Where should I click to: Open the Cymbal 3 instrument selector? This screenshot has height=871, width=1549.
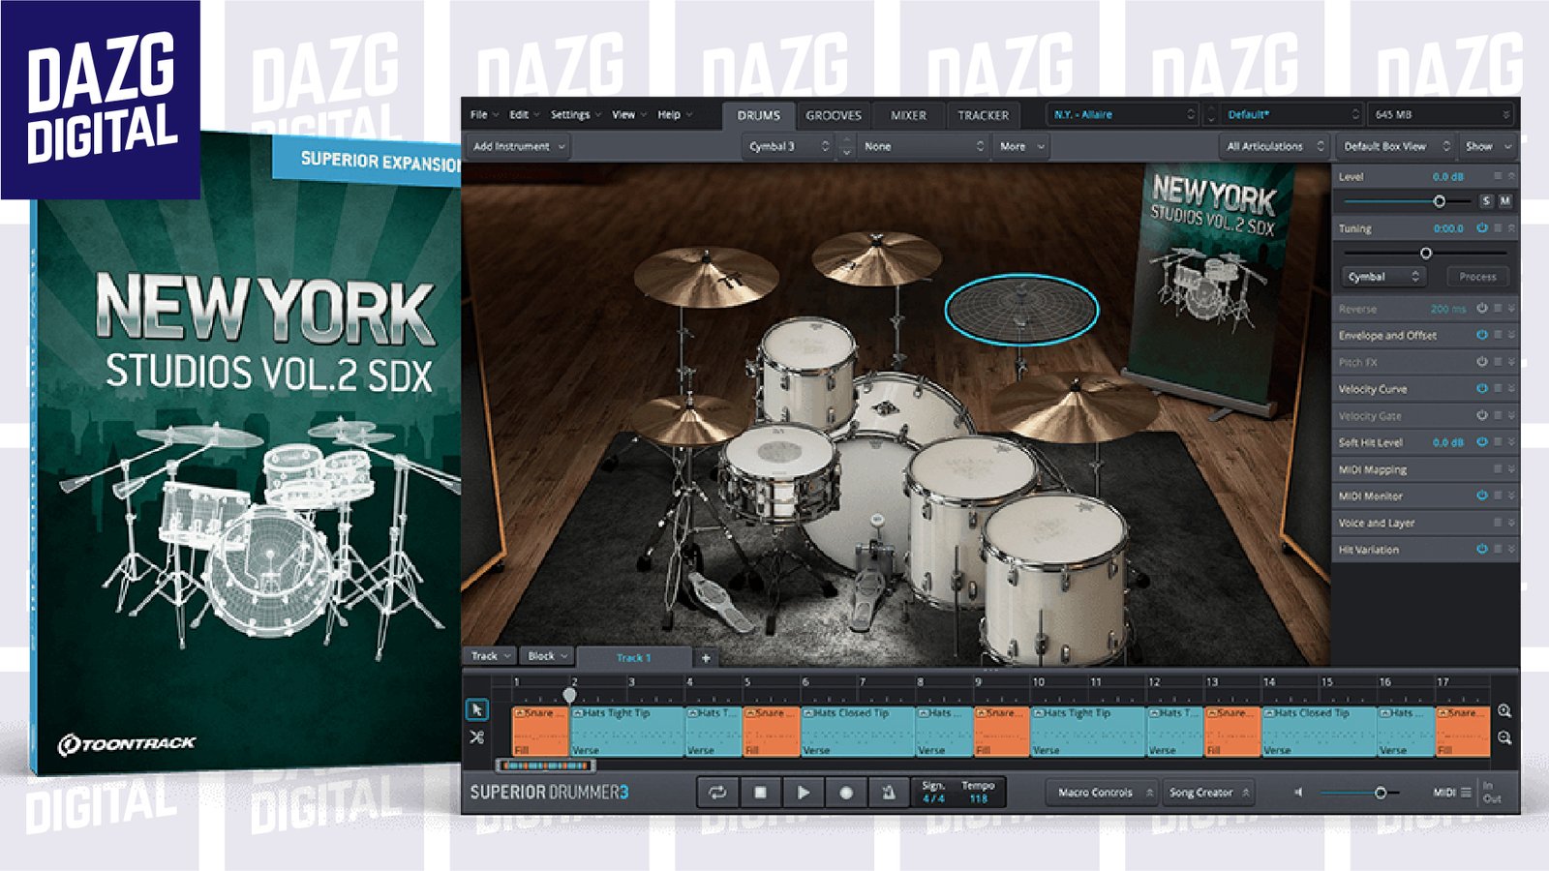point(789,146)
